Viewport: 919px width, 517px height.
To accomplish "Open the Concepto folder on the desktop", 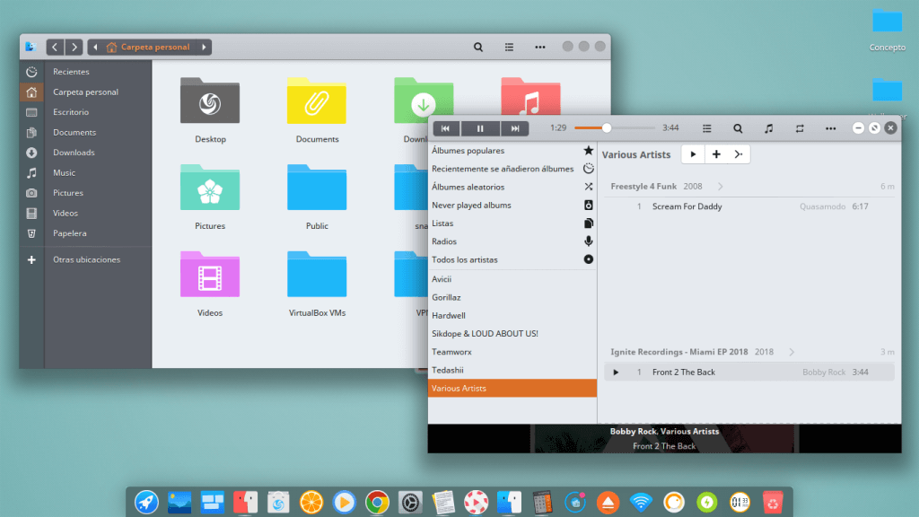I will click(888, 30).
